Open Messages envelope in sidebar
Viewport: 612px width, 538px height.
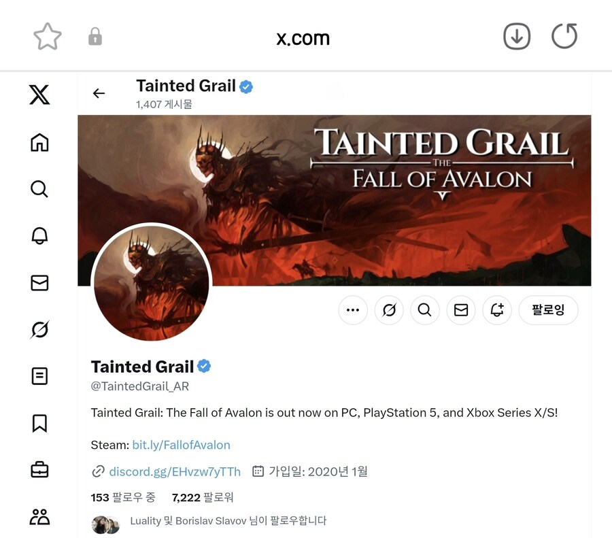[x=39, y=283]
